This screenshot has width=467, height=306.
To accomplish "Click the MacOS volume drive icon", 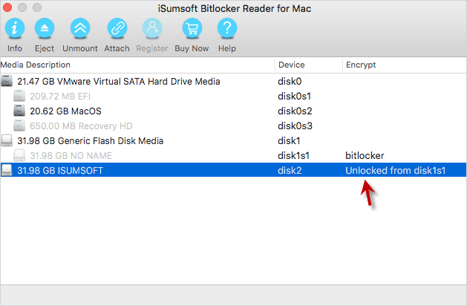I will click(19, 111).
